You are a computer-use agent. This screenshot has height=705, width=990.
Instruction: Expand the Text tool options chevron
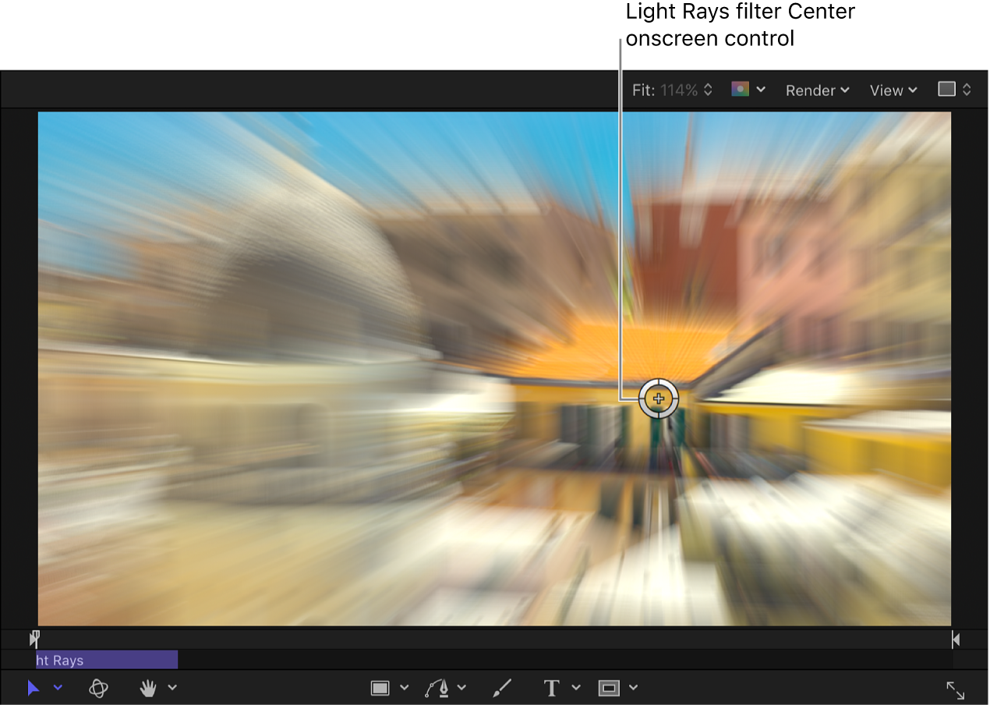click(x=576, y=688)
